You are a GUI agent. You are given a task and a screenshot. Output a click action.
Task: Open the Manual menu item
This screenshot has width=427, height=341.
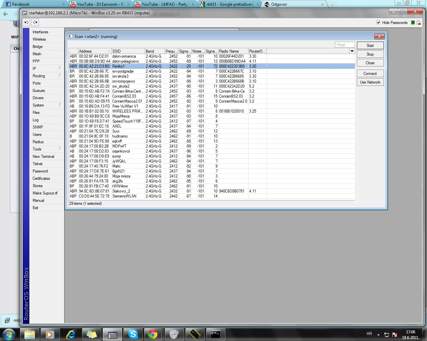click(38, 200)
